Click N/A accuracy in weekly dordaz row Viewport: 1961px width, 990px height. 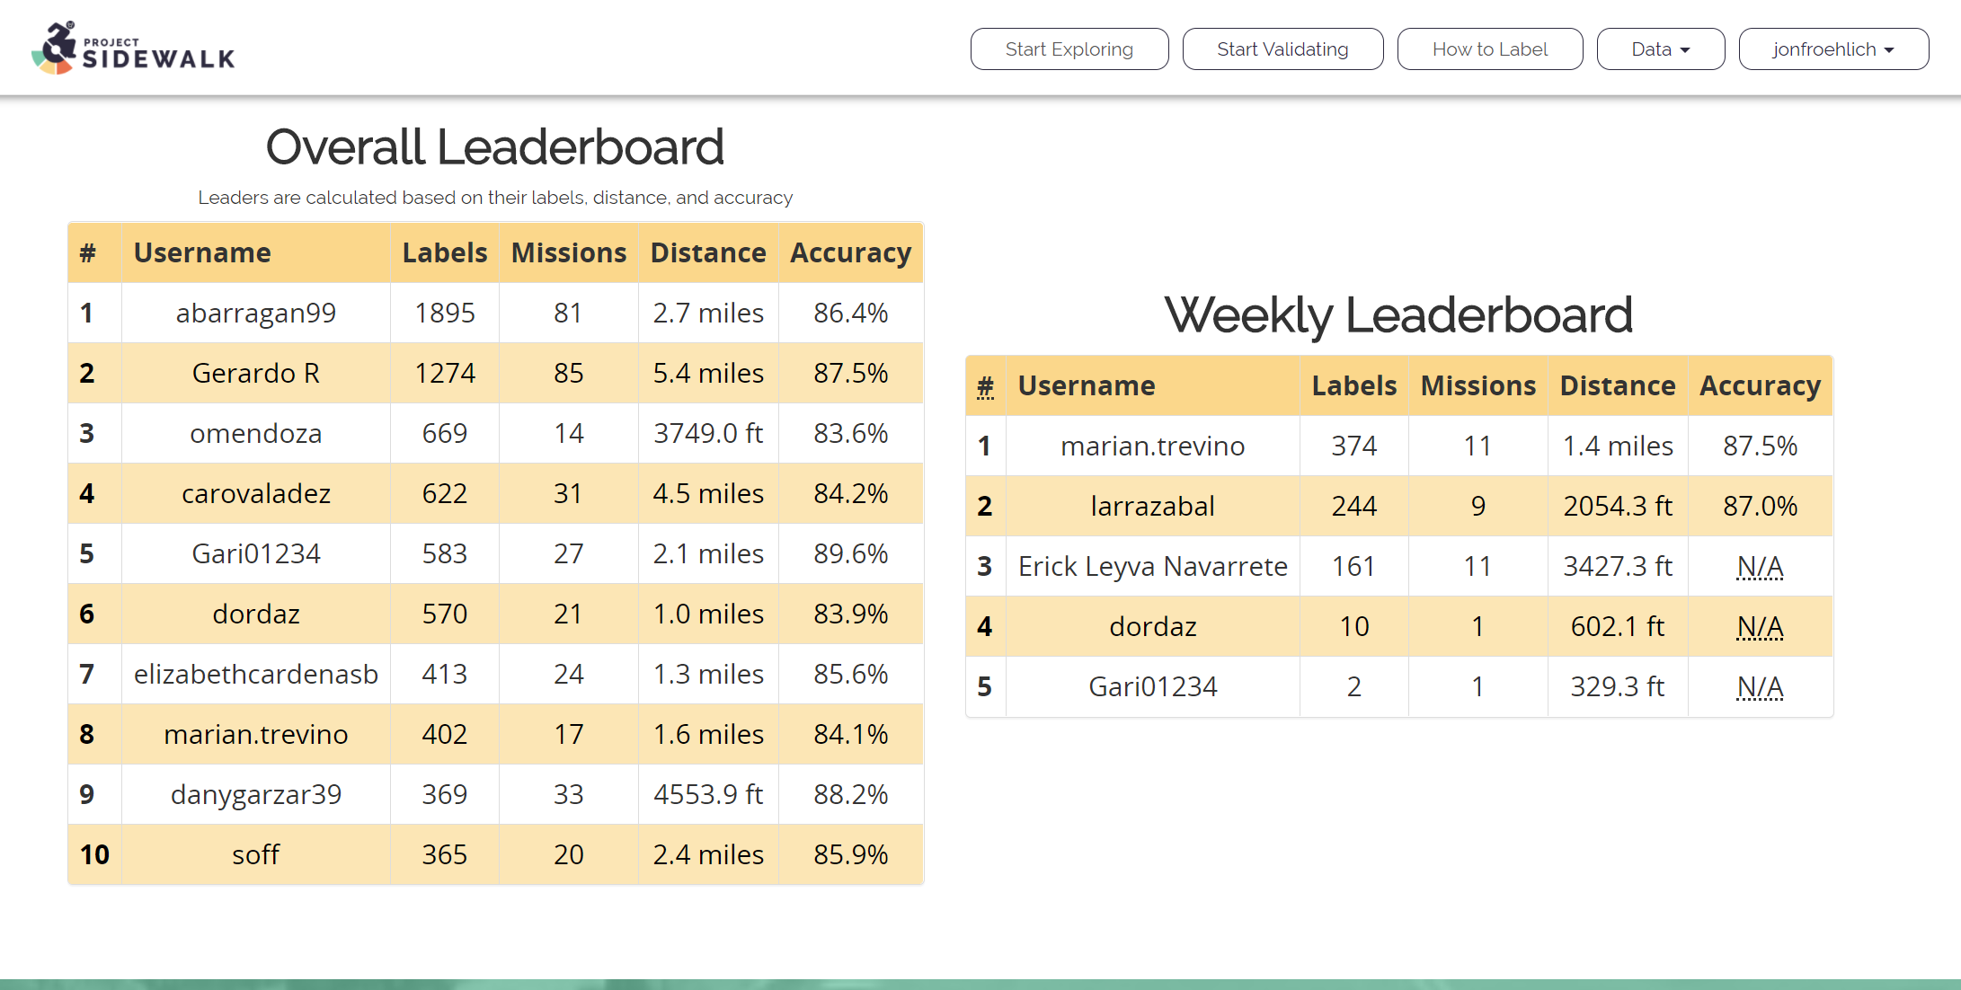click(1760, 627)
